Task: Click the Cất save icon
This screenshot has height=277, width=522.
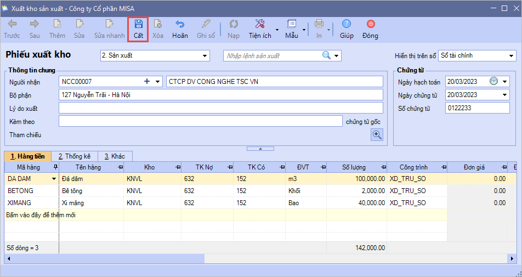Action: 138,24
